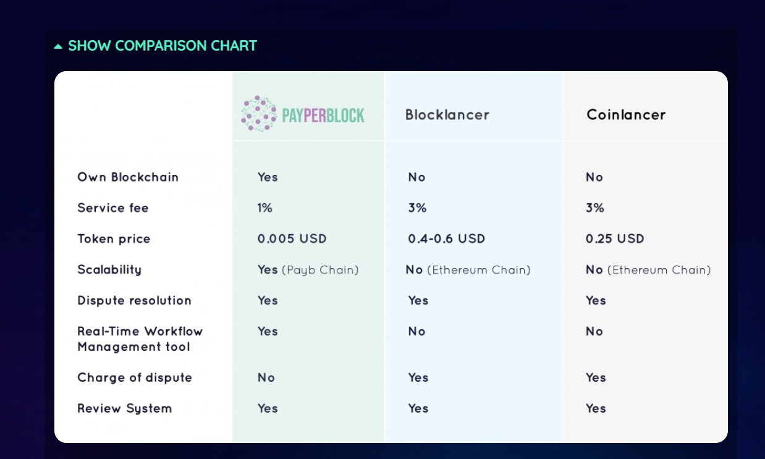This screenshot has width=765, height=459.
Task: Click Blocklancer's 'No (Ethereum Chain)' scalability cell
Action: tap(469, 270)
